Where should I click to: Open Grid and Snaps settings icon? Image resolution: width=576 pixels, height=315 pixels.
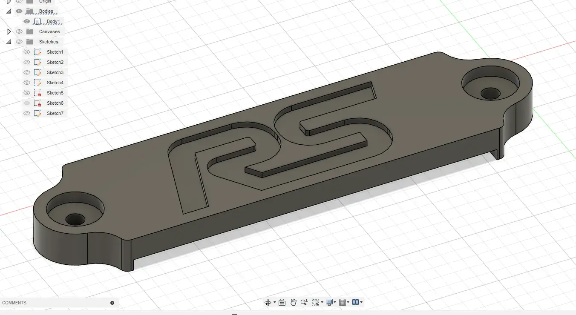[342, 302]
